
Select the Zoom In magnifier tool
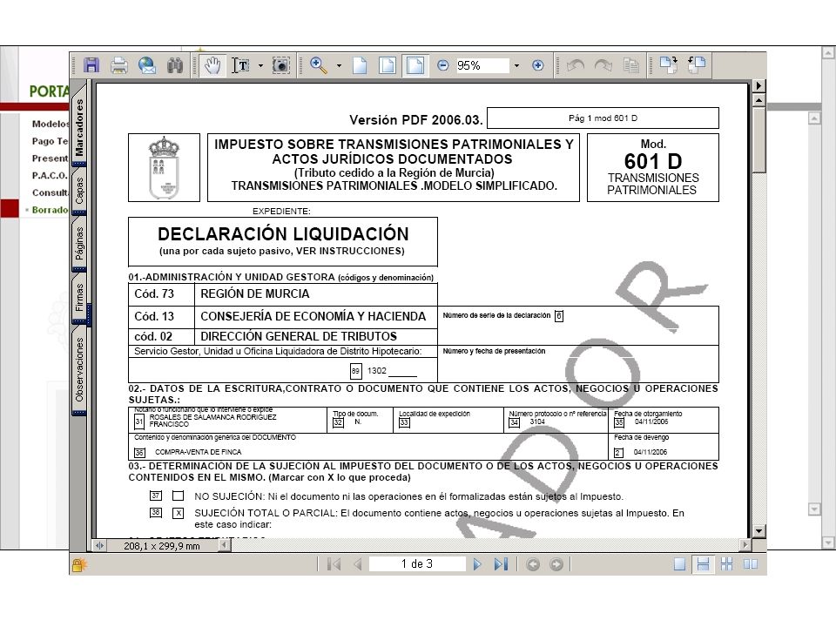tap(319, 65)
